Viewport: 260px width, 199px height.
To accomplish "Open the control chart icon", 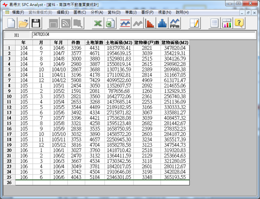I will 125,23.
